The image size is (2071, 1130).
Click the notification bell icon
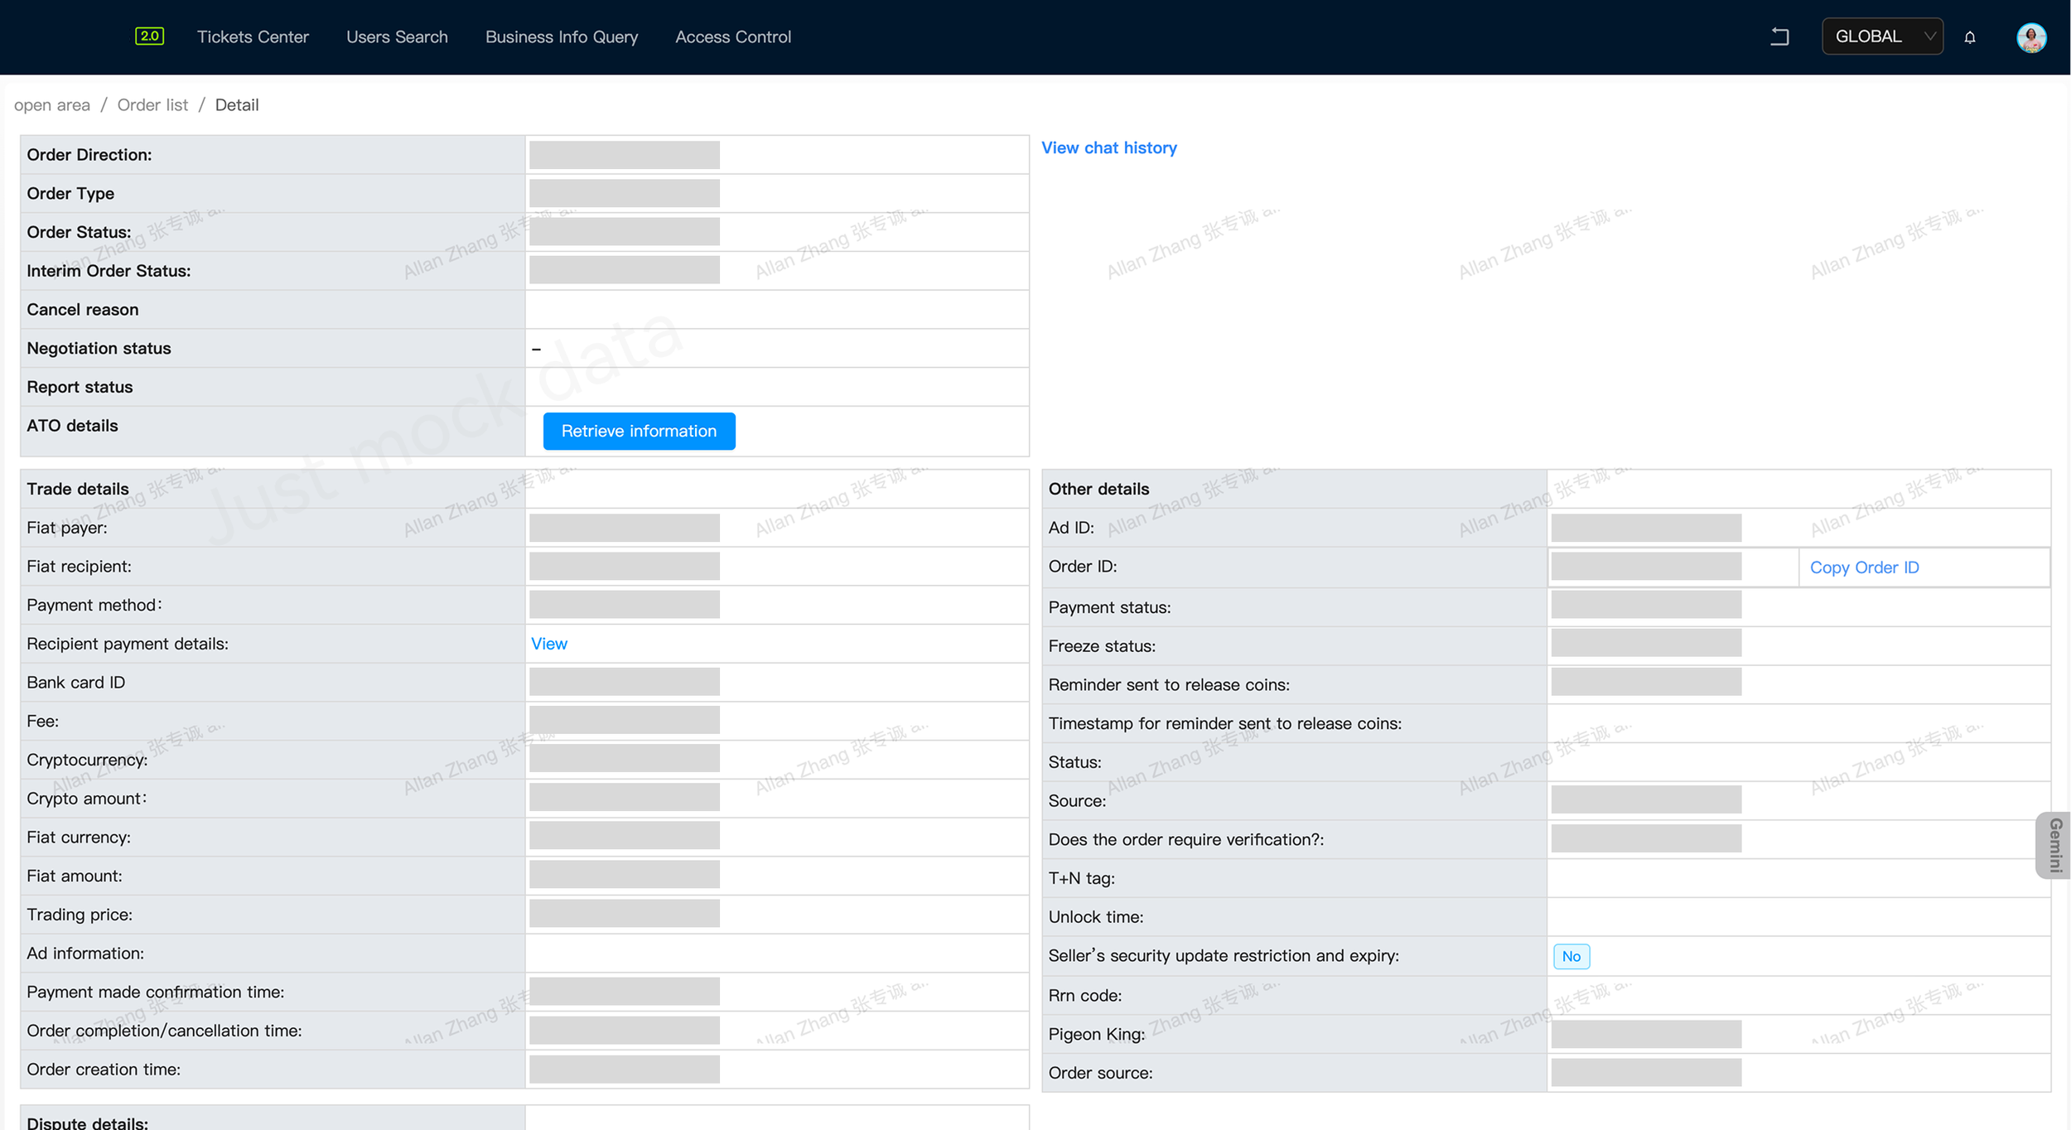click(x=1969, y=37)
